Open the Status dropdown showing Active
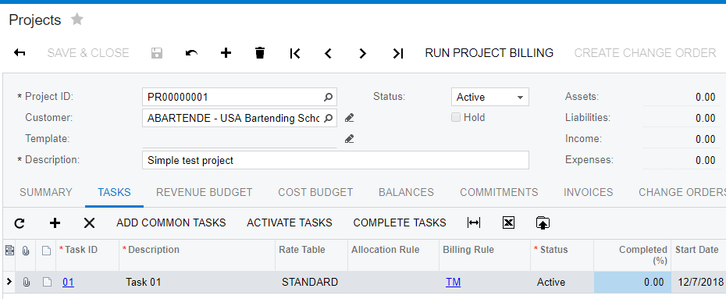 tap(490, 98)
